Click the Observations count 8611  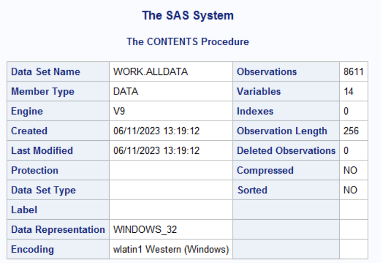click(x=353, y=72)
